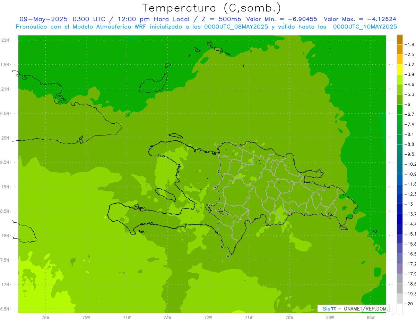Select the "Valor Max. = -4.12624" value
This screenshot has width=416, height=322.
pyautogui.click(x=360, y=19)
